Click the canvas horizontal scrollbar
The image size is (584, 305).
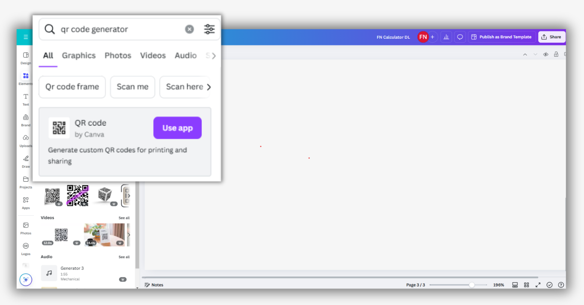(x=340, y=277)
